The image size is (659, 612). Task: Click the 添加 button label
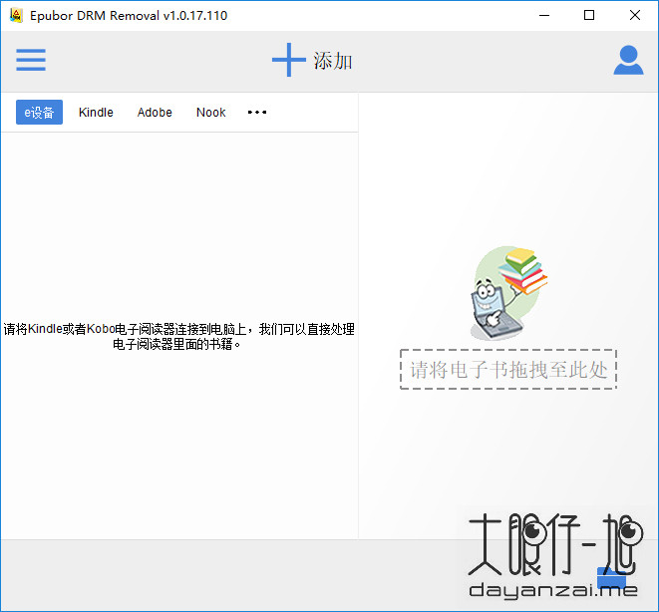pos(332,61)
